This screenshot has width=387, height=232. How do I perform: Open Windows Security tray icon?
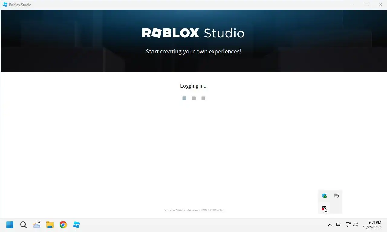tap(324, 196)
